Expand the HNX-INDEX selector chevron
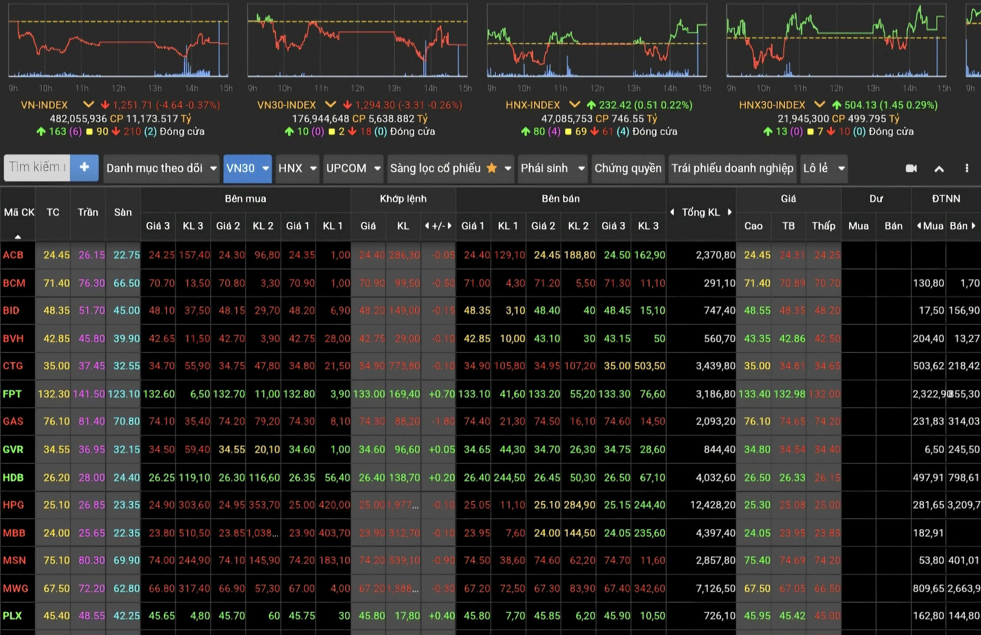This screenshot has height=635, width=981. click(574, 105)
